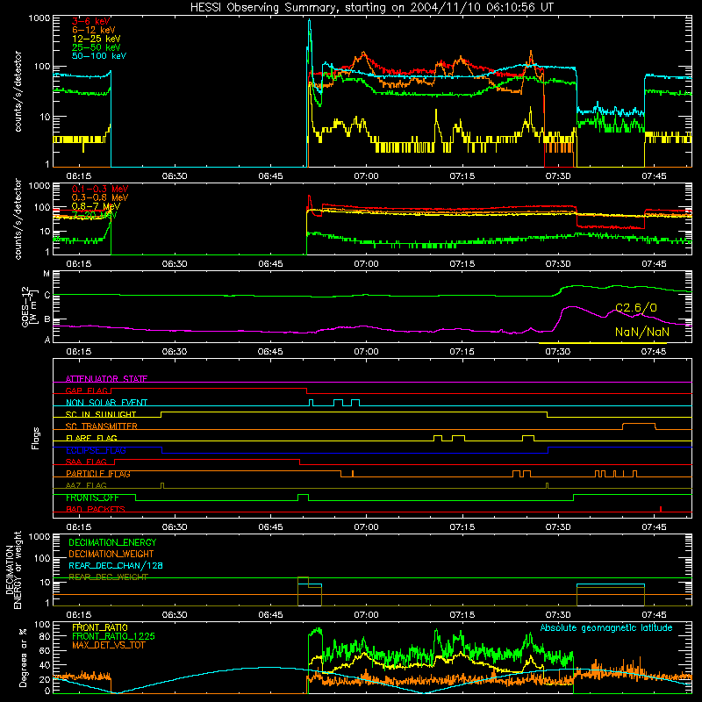Click the PARTICLE_FLAG label
702x702 pixels.
(98, 474)
